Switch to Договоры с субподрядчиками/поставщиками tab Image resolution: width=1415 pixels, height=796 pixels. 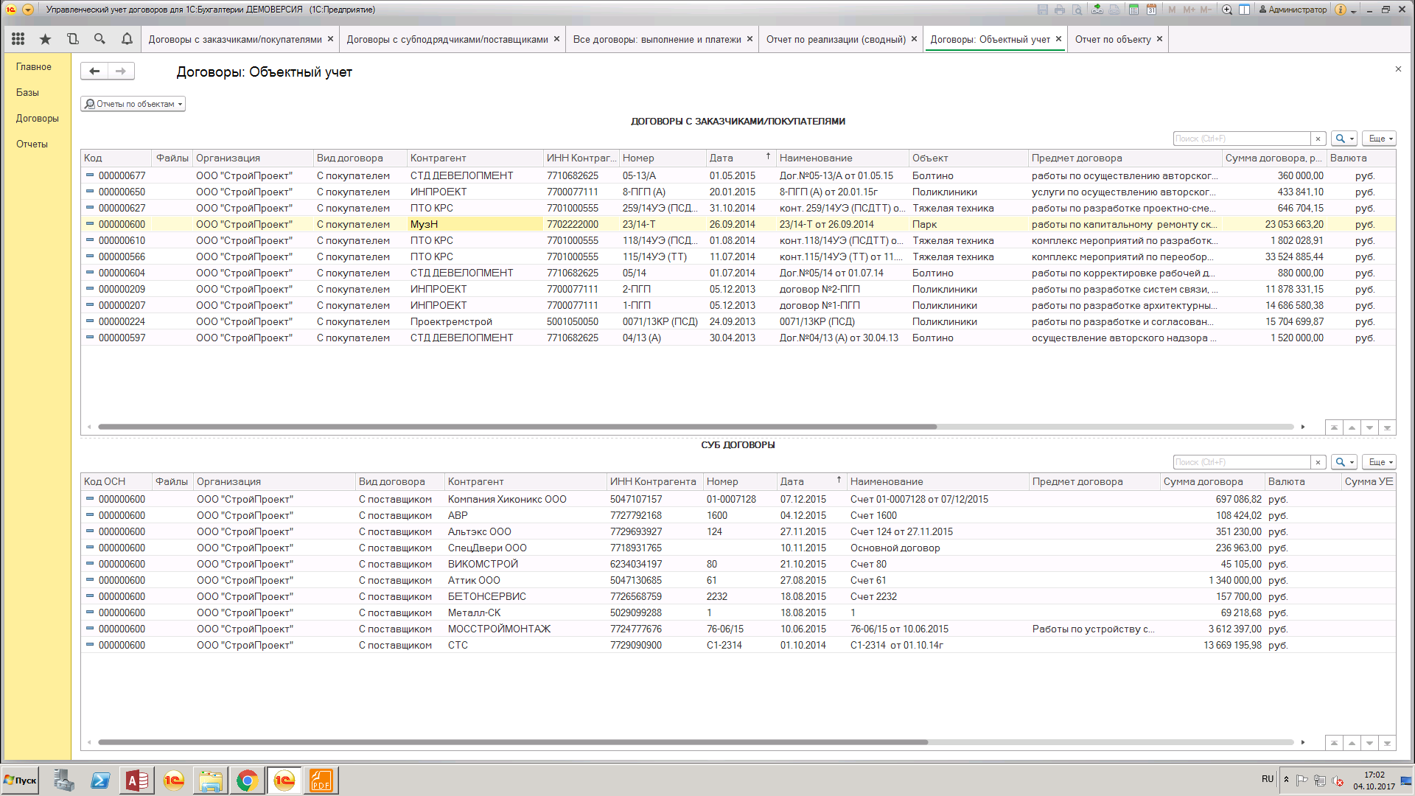447,39
